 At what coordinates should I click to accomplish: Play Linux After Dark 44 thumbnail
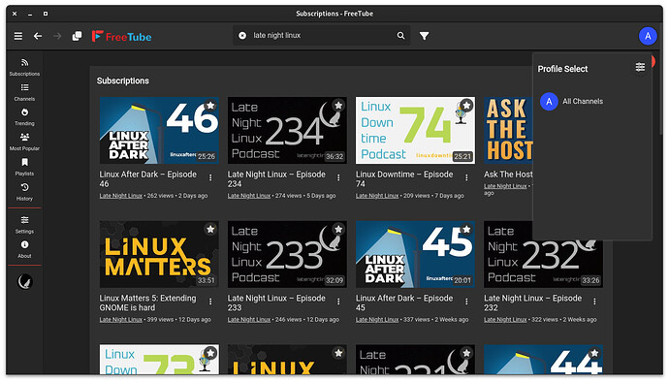tap(543, 360)
